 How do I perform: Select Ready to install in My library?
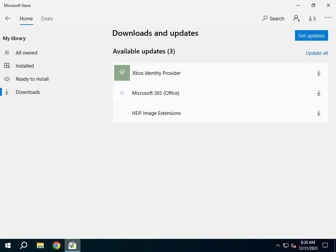(32, 79)
